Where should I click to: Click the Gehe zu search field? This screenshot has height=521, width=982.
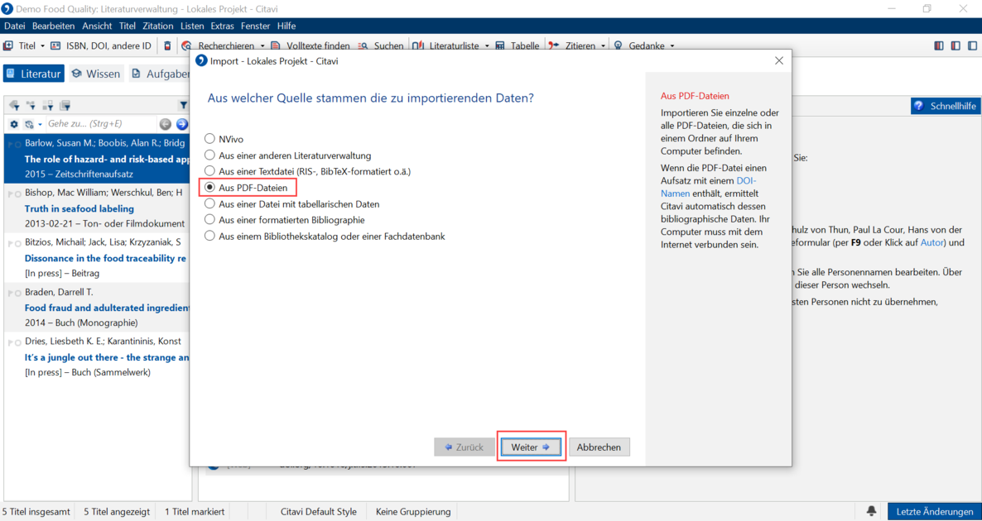100,124
